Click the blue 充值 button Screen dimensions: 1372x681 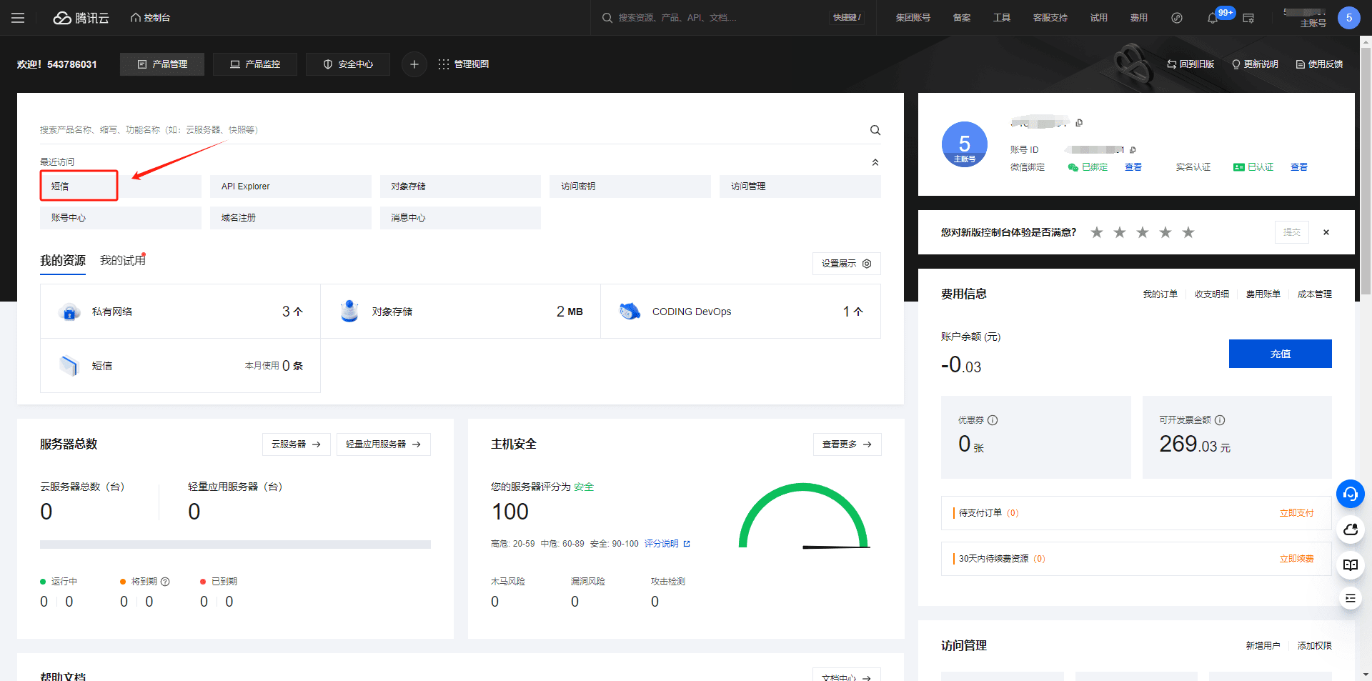1280,354
